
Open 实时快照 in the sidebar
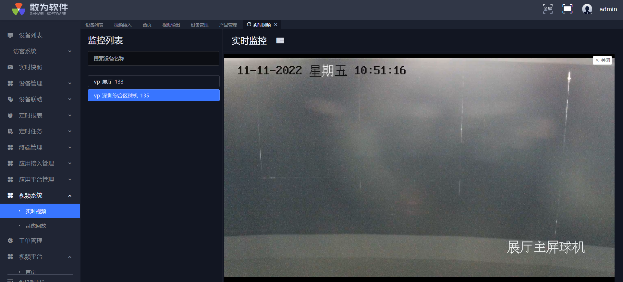pyautogui.click(x=31, y=67)
